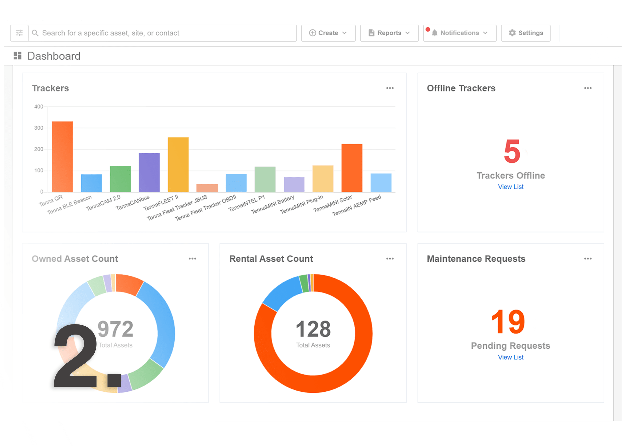Open the Settings button
The width and height of the screenshot is (640, 446).
click(x=525, y=33)
